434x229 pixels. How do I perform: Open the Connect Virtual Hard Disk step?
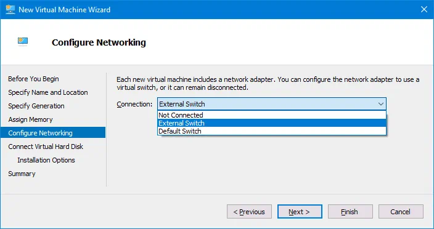tap(46, 147)
